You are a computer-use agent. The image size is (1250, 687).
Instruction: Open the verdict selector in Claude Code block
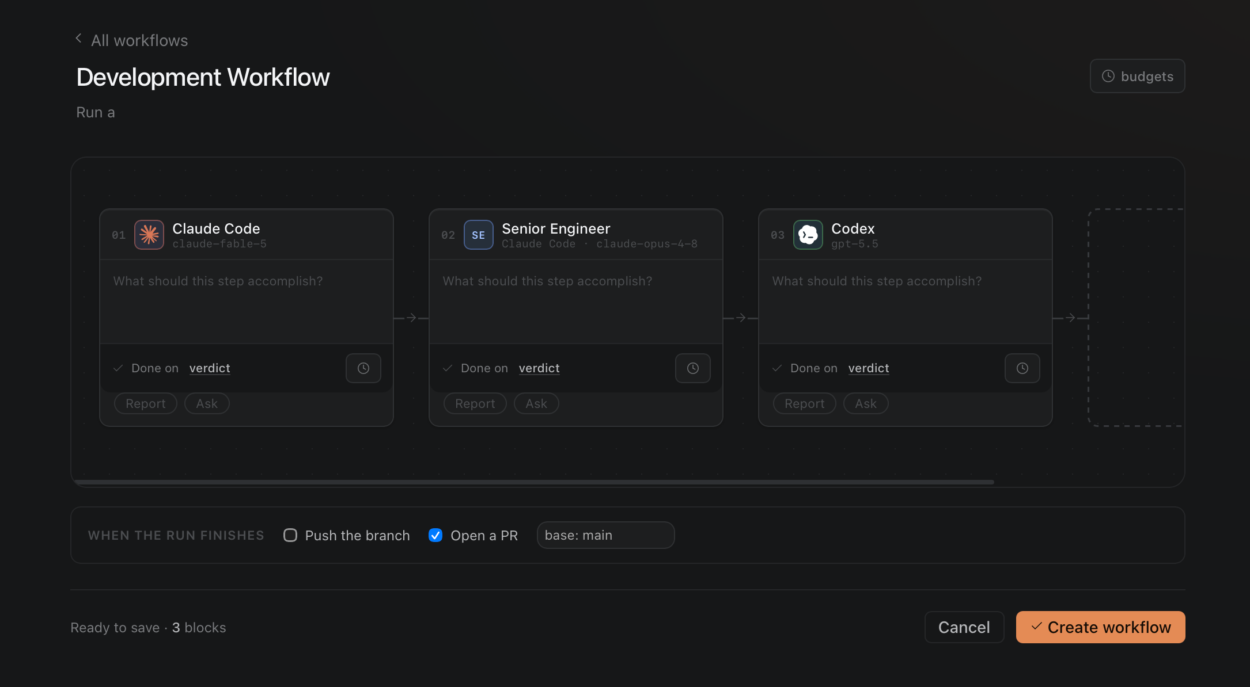210,368
